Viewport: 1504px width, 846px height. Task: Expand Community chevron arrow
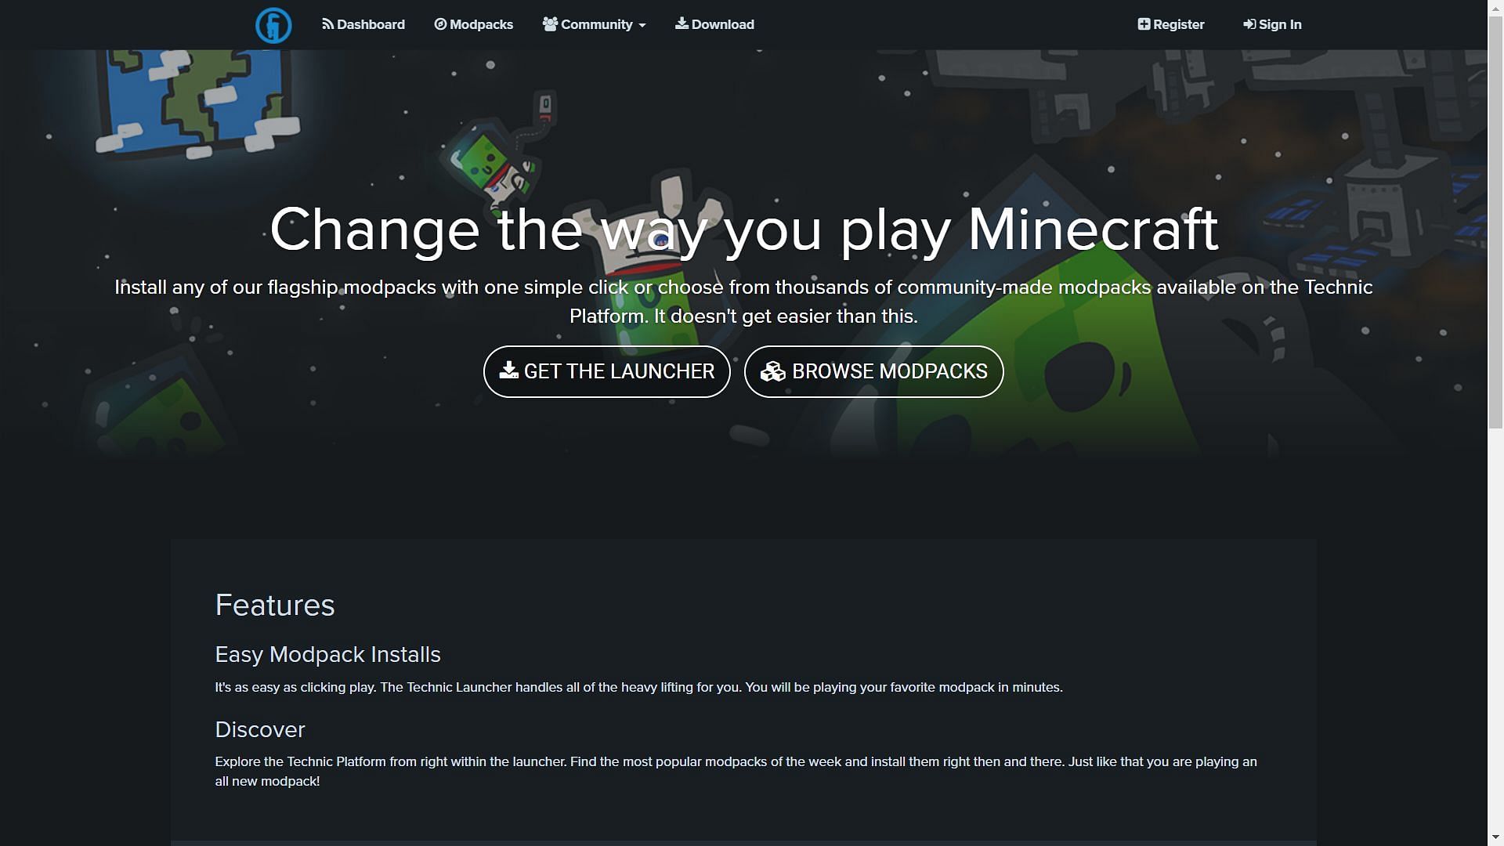click(642, 25)
